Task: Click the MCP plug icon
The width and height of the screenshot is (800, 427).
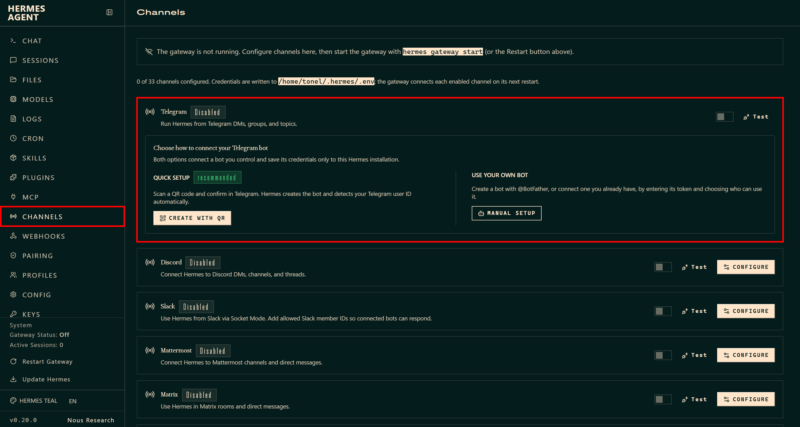Action: (13, 197)
